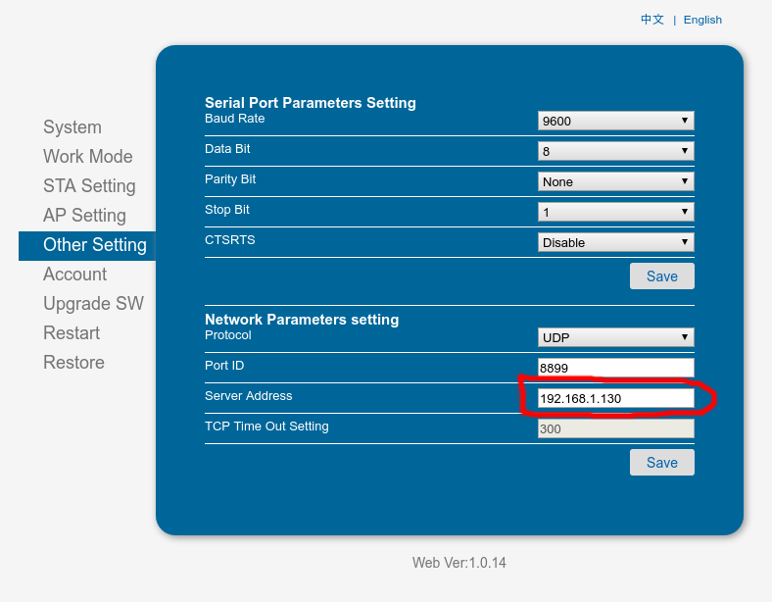Open the System menu page
The width and height of the screenshot is (772, 602).
click(72, 127)
